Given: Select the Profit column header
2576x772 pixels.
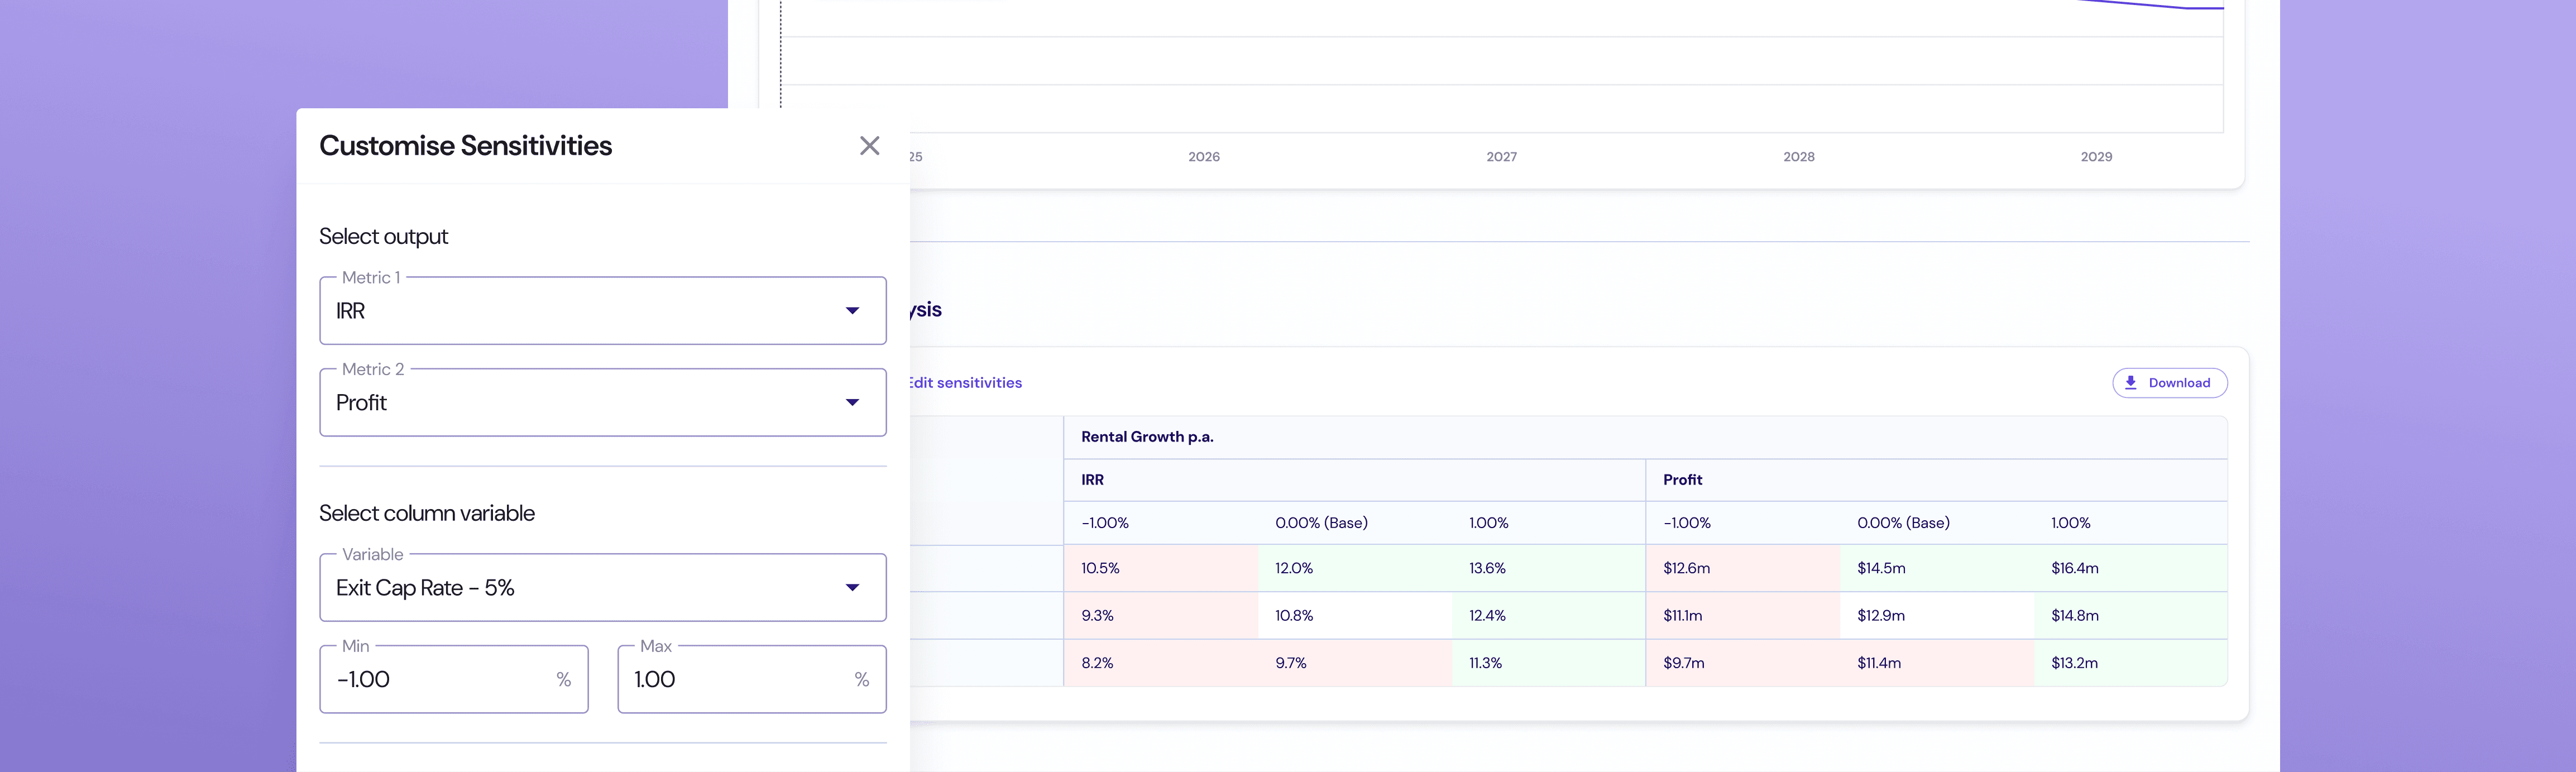Looking at the screenshot, I should pos(1682,480).
